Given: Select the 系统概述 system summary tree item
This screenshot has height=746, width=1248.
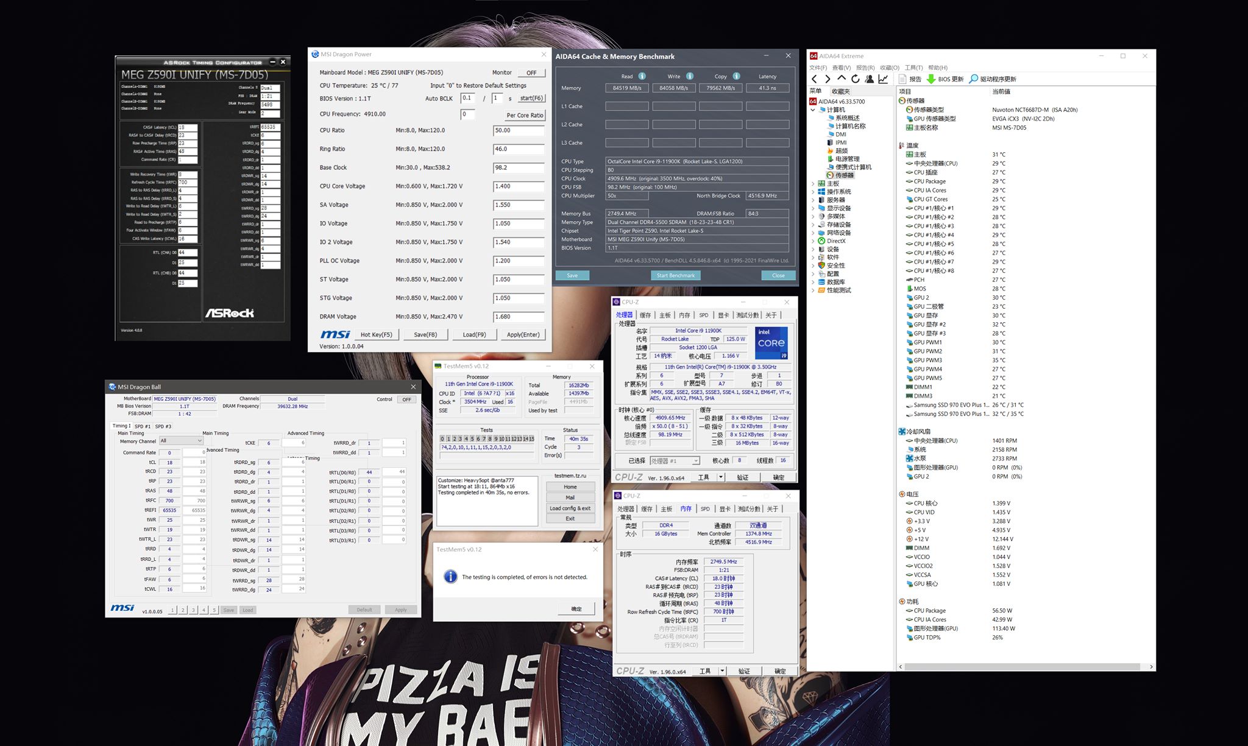Looking at the screenshot, I should pos(843,118).
